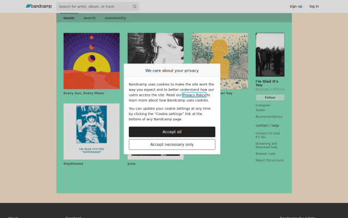
Task: Click the search magnifier icon
Action: (135, 6)
